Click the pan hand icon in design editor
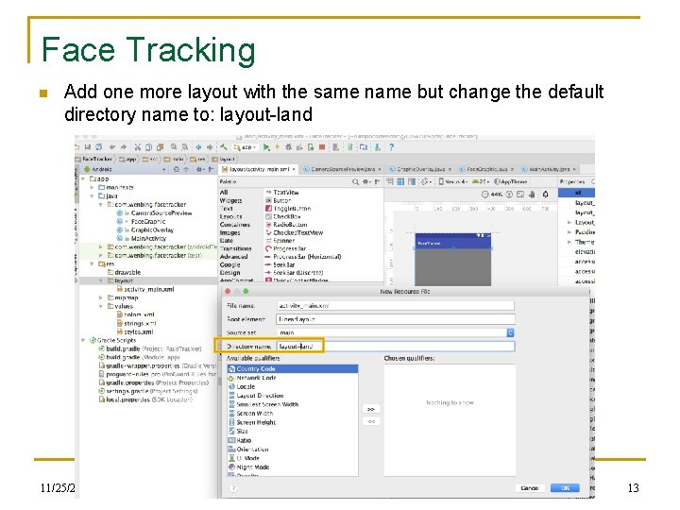680x510 pixels. click(x=532, y=195)
